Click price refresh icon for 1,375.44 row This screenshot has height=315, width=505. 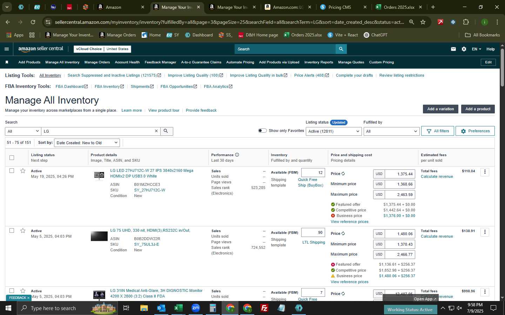pyautogui.click(x=343, y=174)
